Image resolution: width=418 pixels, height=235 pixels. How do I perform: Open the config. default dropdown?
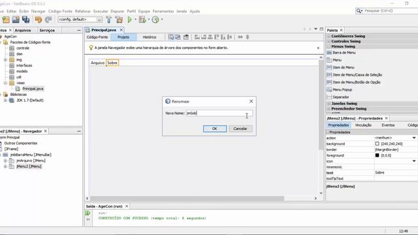99,20
